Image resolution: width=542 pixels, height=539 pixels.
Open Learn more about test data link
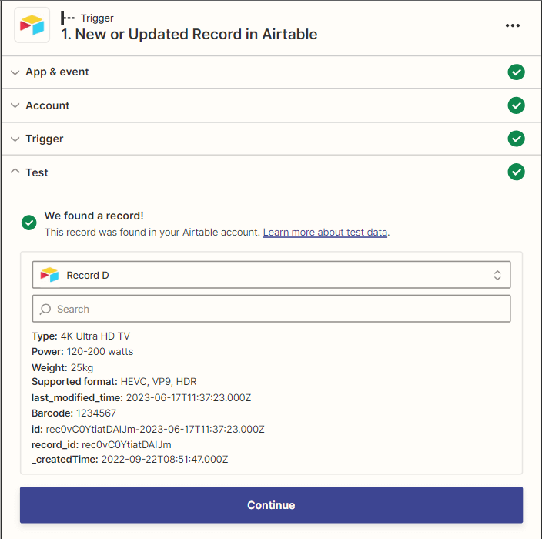pyautogui.click(x=325, y=233)
